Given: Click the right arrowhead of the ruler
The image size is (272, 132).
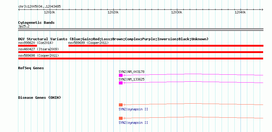Looking at the screenshot, I should coord(263,9).
